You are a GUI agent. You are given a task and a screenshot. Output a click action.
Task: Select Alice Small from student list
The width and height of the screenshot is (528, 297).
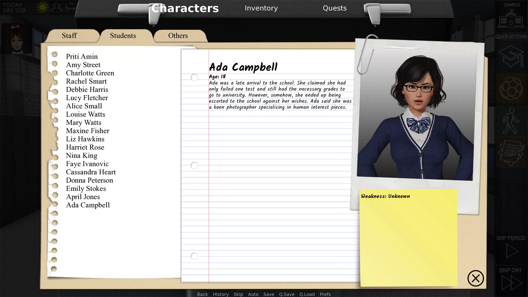coord(84,106)
